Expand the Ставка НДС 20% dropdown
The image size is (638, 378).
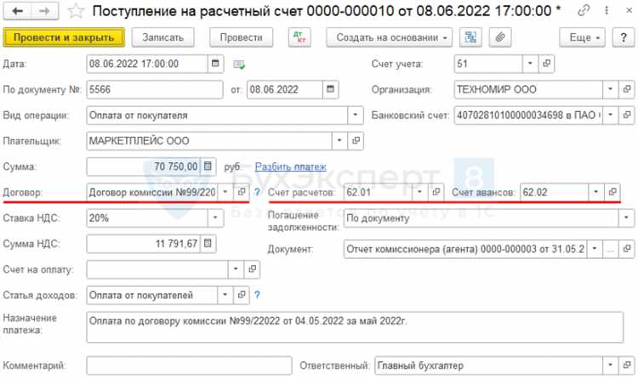click(215, 217)
